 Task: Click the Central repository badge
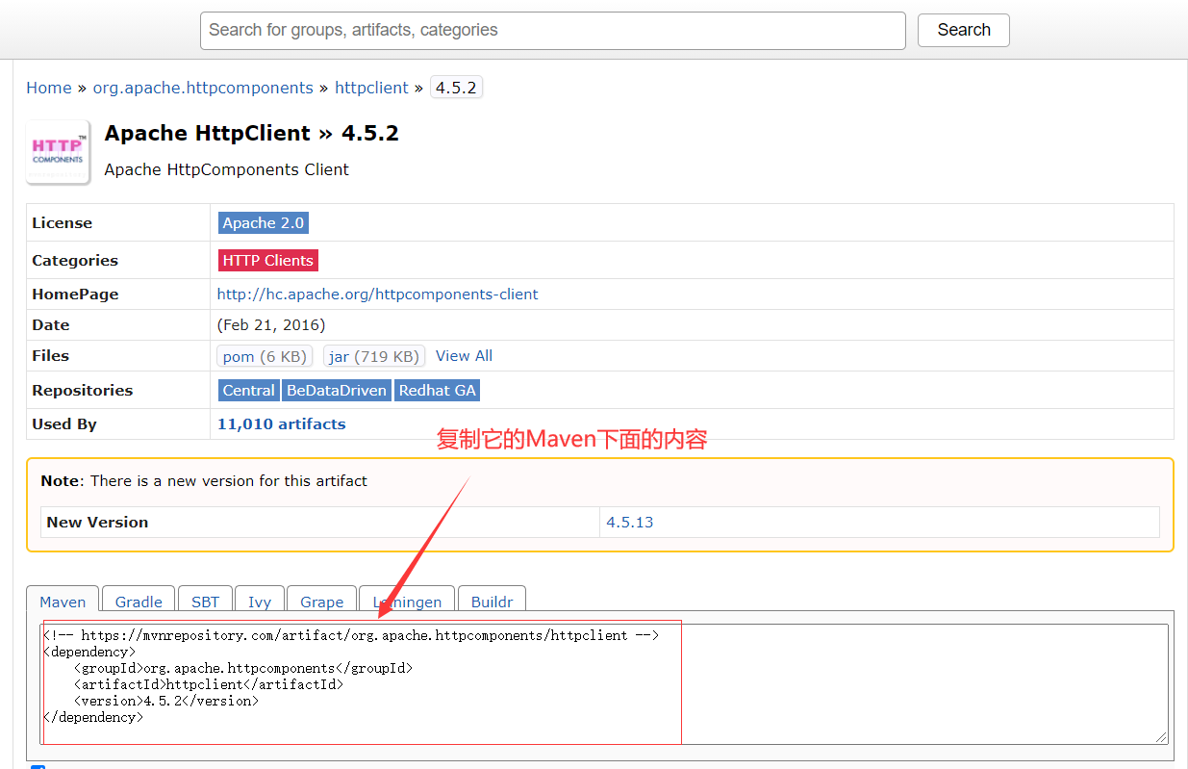click(248, 390)
